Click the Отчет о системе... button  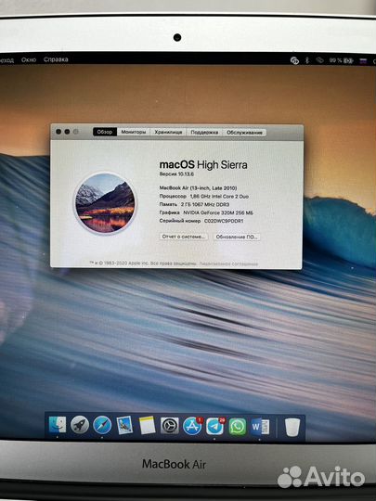click(184, 237)
